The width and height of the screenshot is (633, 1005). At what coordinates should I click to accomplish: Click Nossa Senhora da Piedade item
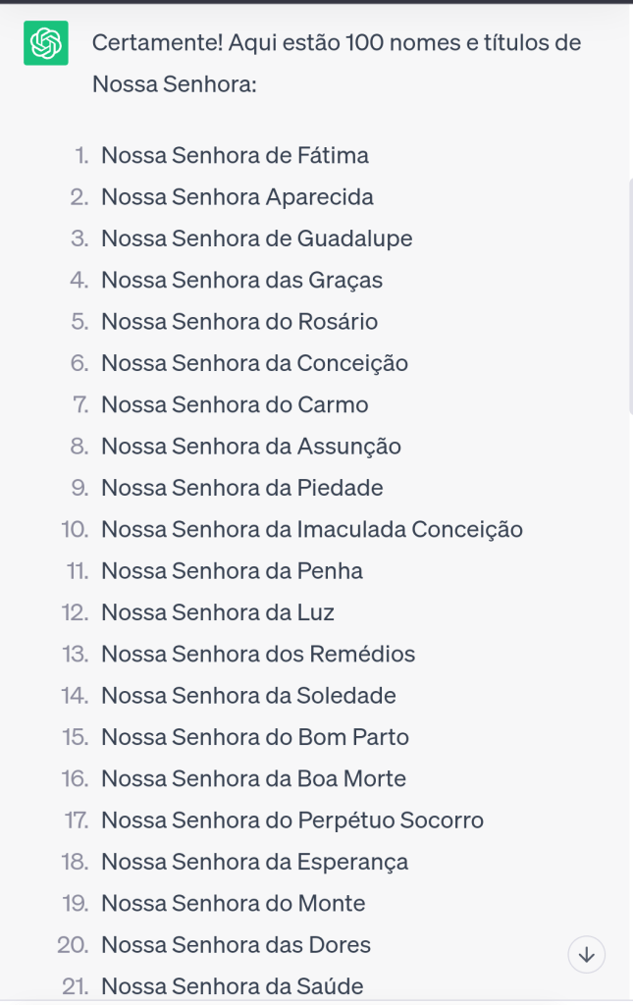point(241,488)
